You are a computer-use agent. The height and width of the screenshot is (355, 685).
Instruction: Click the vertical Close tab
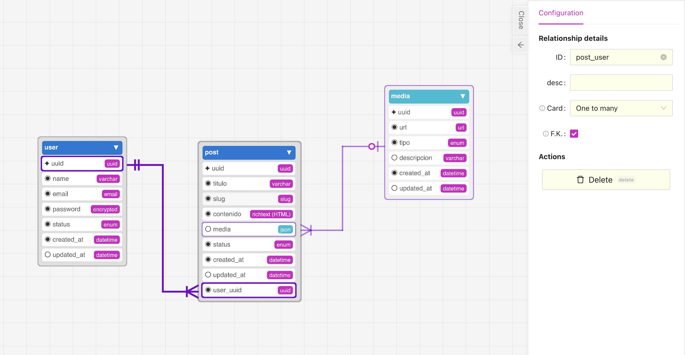click(x=521, y=20)
